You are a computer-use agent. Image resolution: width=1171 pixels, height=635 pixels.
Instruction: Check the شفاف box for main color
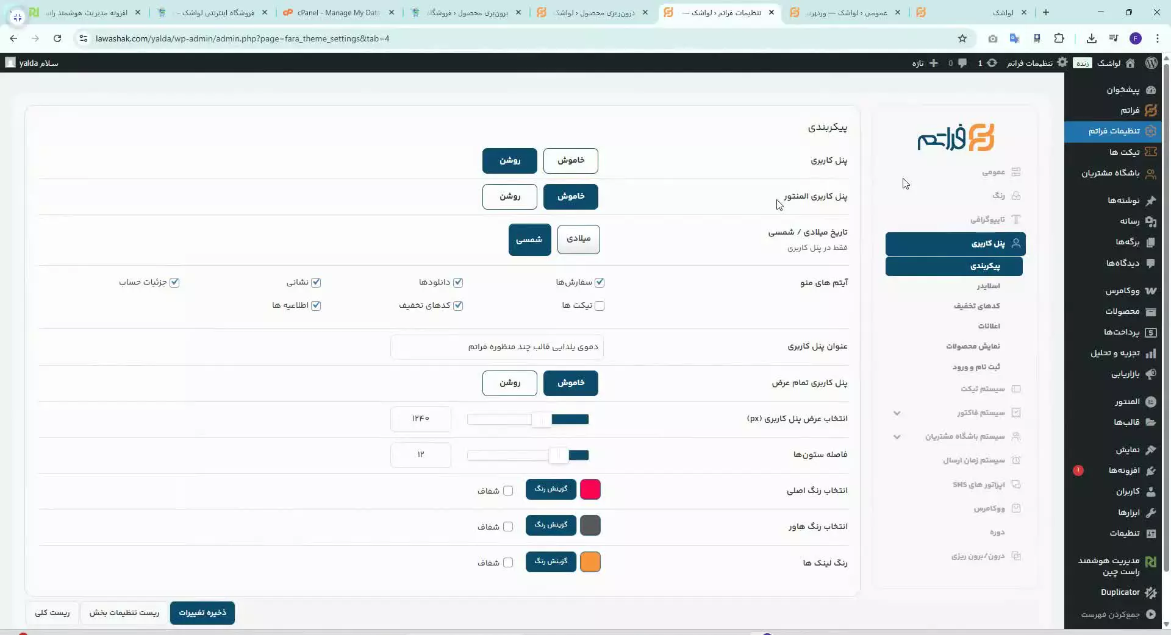[508, 491]
